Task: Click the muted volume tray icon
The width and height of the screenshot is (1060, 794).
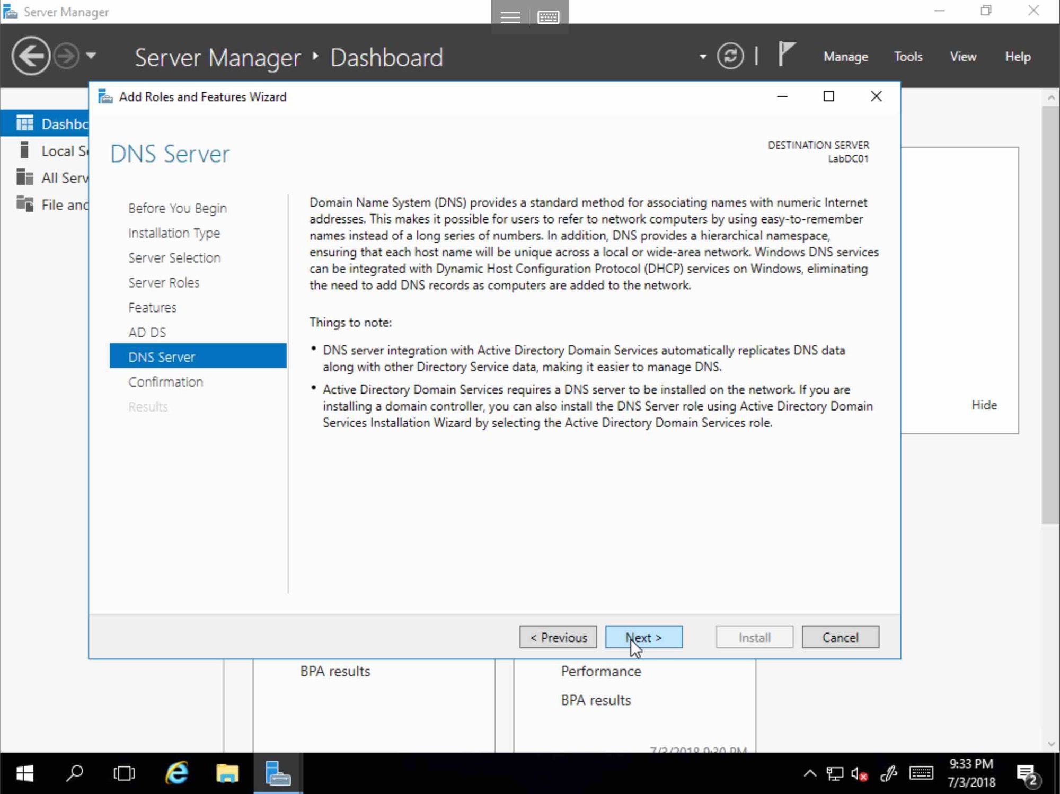Action: click(859, 774)
